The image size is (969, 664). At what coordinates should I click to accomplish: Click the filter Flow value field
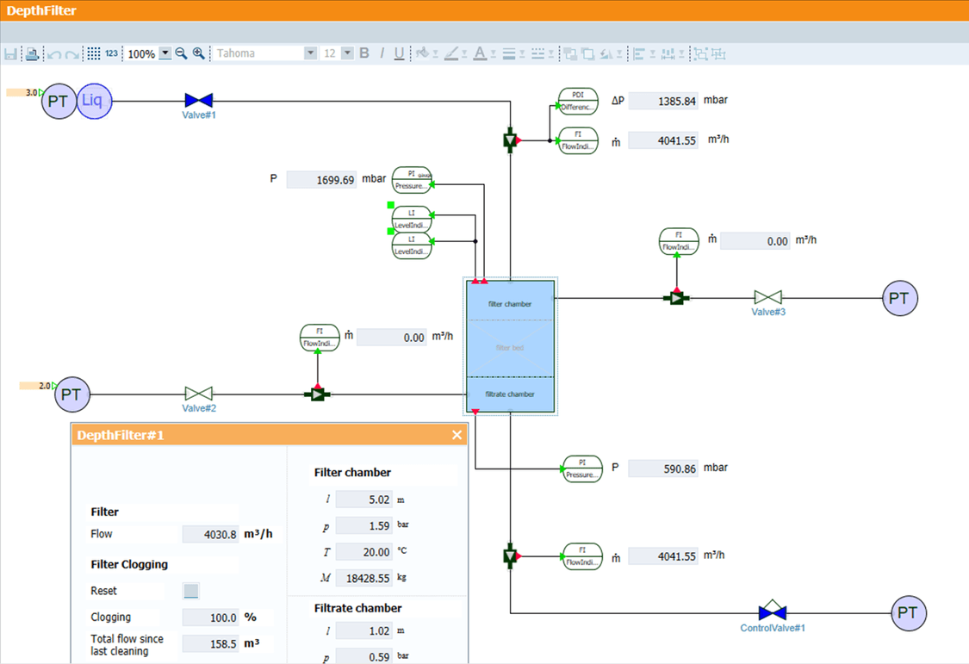pyautogui.click(x=210, y=534)
